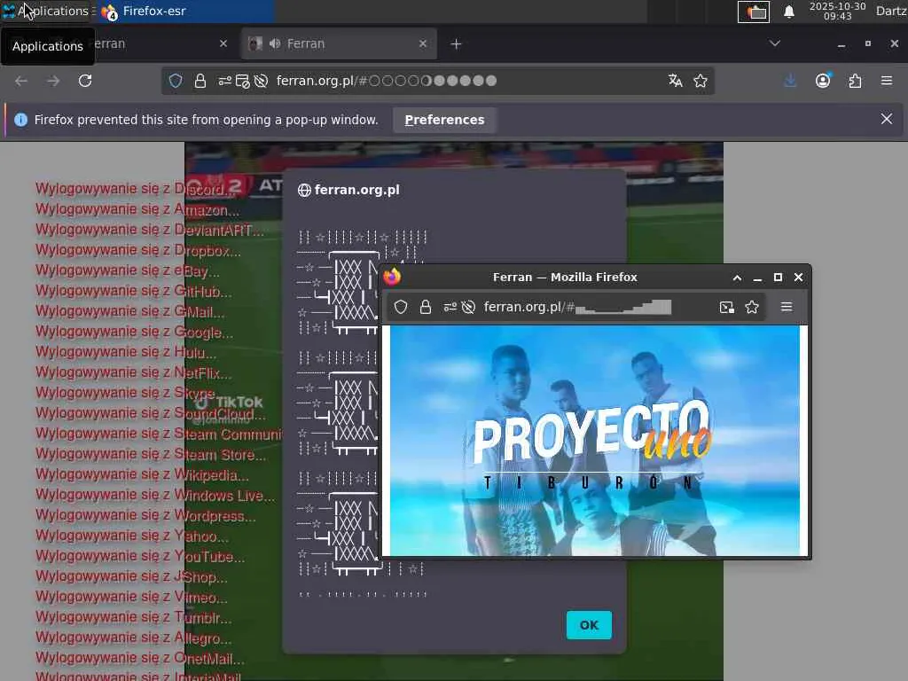Switch to the second Ferran tab with audio

(x=338, y=43)
